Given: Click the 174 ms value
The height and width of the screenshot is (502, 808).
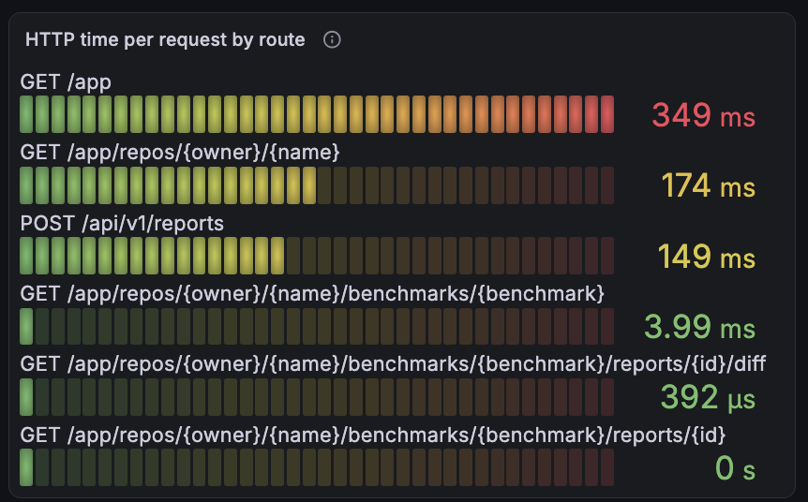Looking at the screenshot, I should pyautogui.click(x=708, y=185).
